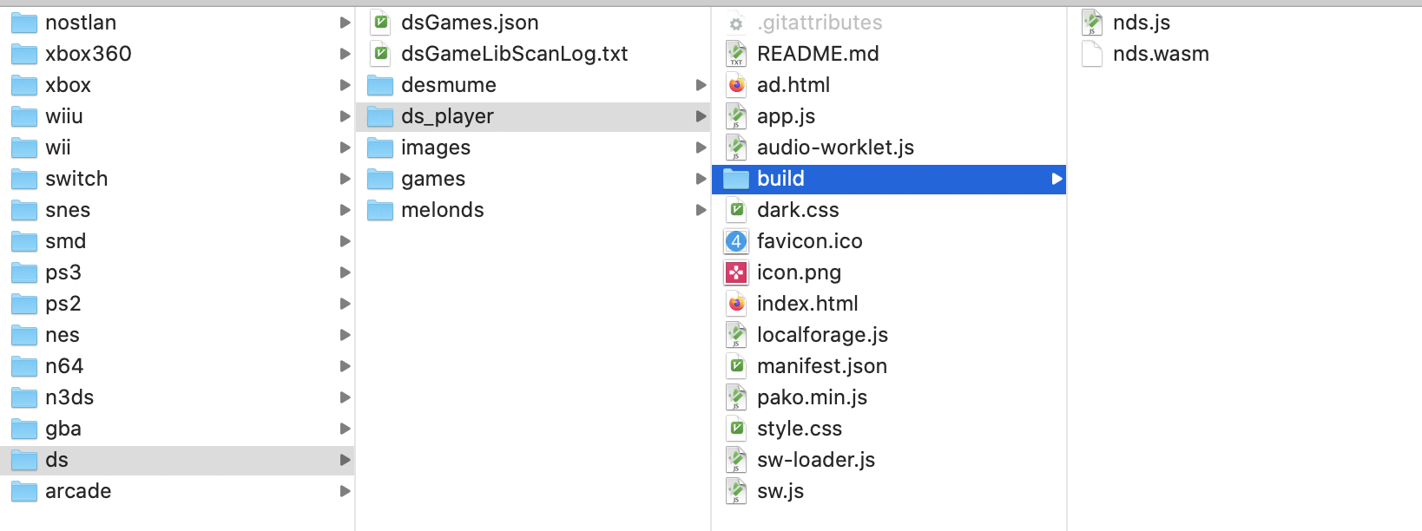Image resolution: width=1422 pixels, height=531 pixels.
Task: Select the nes folder name
Action: point(63,335)
